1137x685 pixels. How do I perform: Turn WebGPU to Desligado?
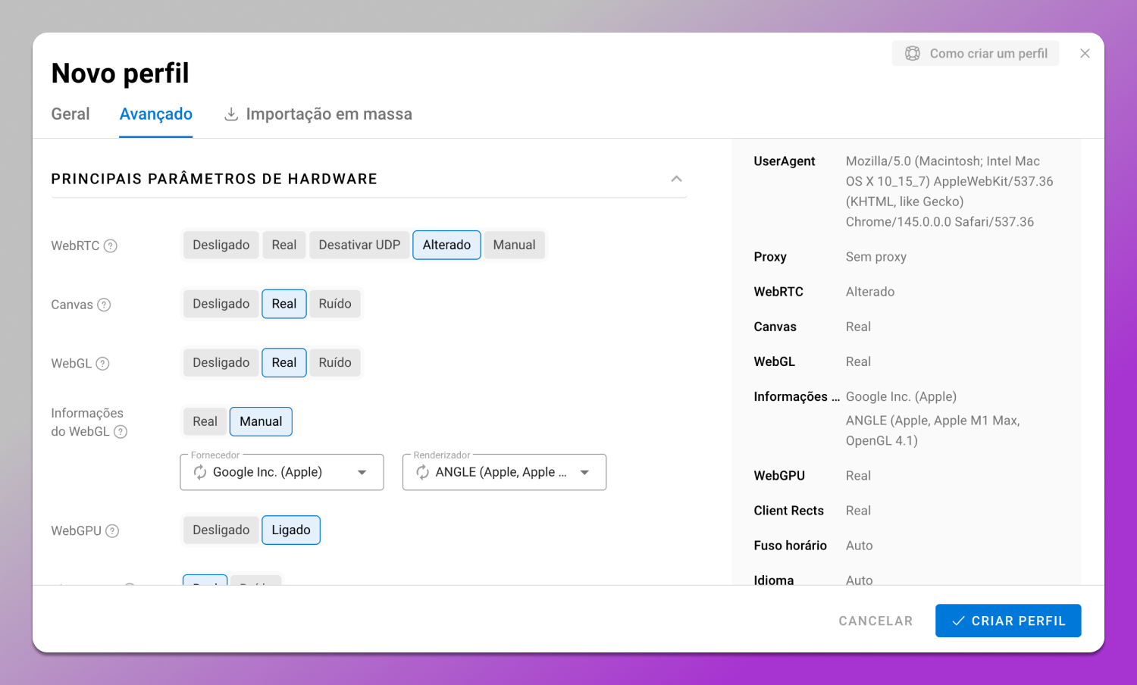[x=221, y=530]
